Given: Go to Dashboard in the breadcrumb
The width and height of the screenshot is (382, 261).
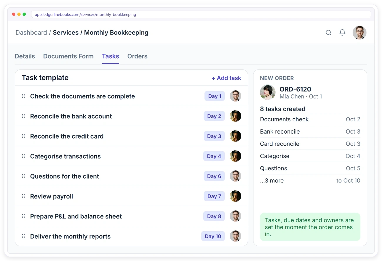Looking at the screenshot, I should click(x=31, y=33).
